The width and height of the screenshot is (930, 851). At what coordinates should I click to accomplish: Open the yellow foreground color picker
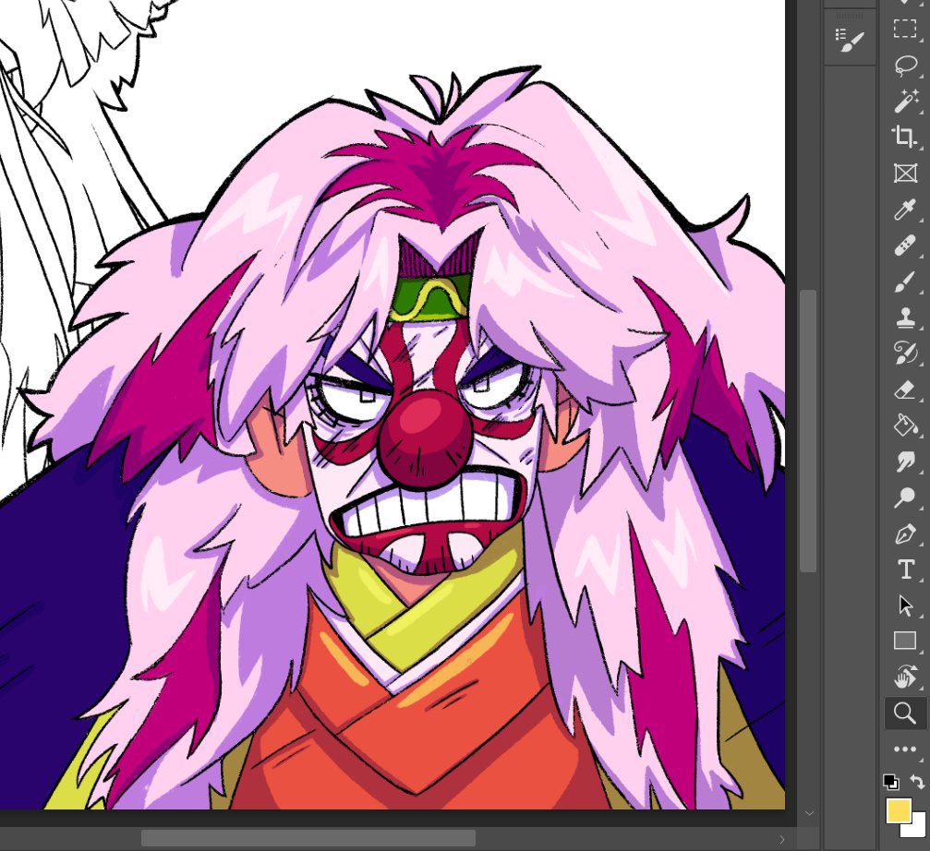[x=898, y=810]
